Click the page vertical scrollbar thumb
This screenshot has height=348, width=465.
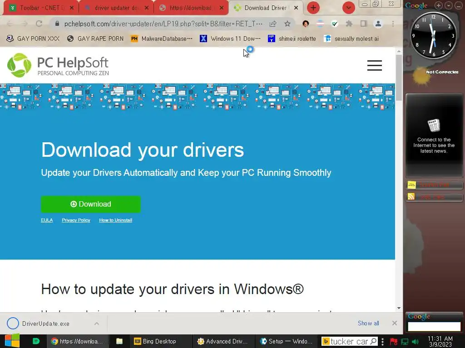(399, 77)
